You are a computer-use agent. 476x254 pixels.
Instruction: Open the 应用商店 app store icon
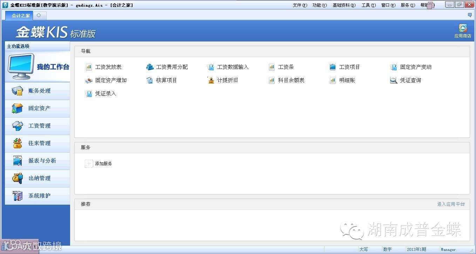point(463,31)
